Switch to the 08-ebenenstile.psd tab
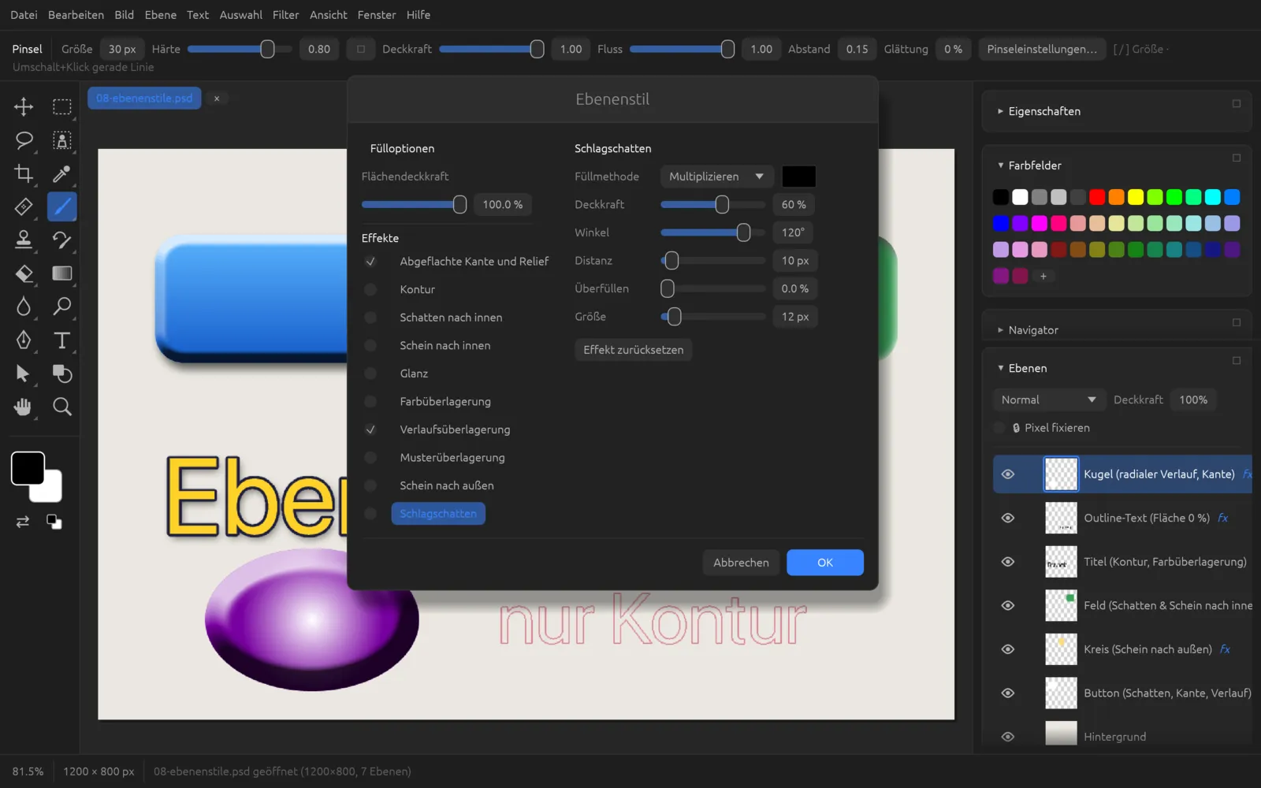 pyautogui.click(x=144, y=98)
